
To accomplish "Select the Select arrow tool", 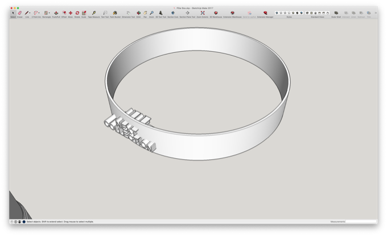I will click(x=13, y=13).
